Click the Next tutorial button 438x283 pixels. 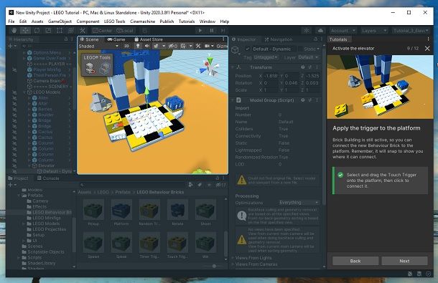click(x=404, y=261)
